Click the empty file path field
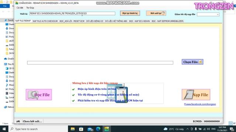236x132 pixels. [100, 63]
